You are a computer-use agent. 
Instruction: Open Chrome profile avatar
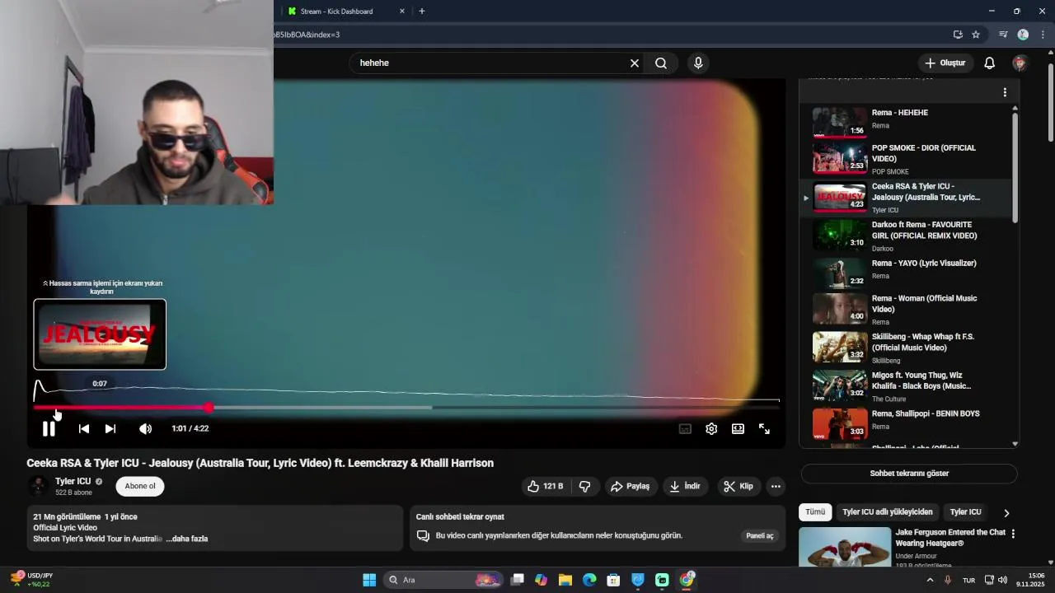[x=1023, y=35]
